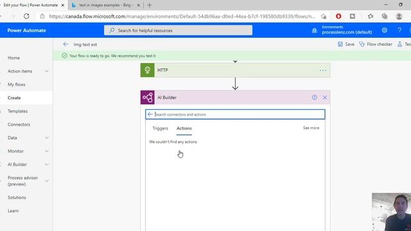Add page to favorites star icon
411x231 pixels.
(324, 16)
